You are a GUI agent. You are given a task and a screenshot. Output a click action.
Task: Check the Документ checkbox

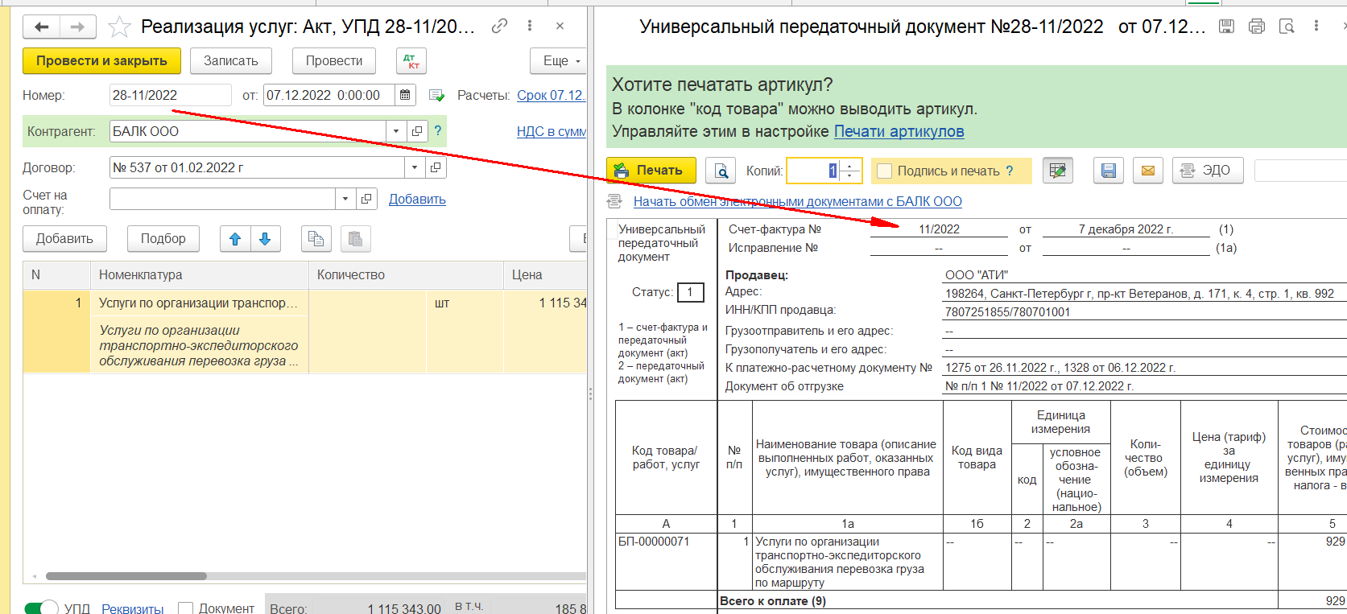coord(185,608)
